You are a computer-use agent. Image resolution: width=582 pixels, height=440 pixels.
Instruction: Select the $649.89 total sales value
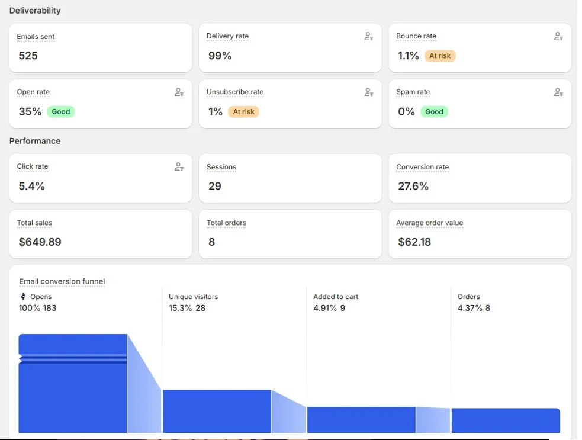(x=40, y=242)
